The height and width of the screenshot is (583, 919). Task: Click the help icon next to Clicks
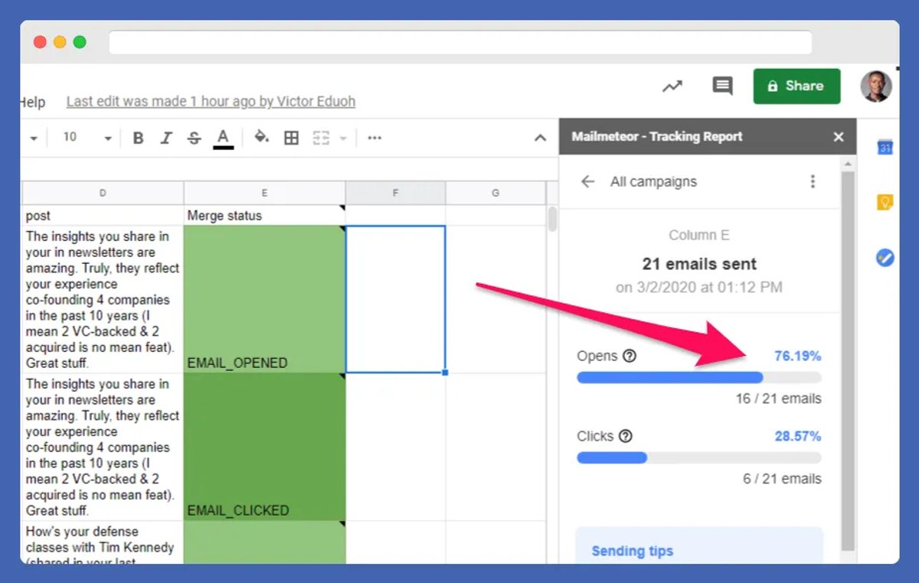(626, 436)
